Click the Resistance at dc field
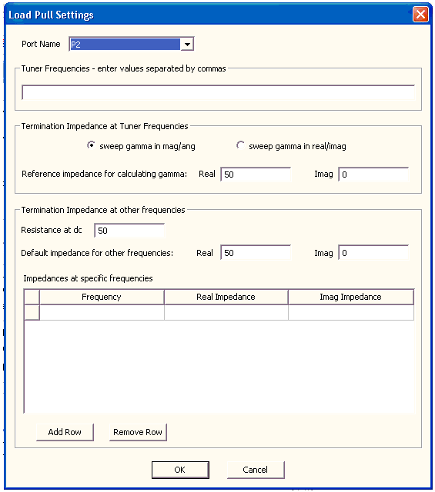This screenshot has height=492, width=435. [x=129, y=231]
